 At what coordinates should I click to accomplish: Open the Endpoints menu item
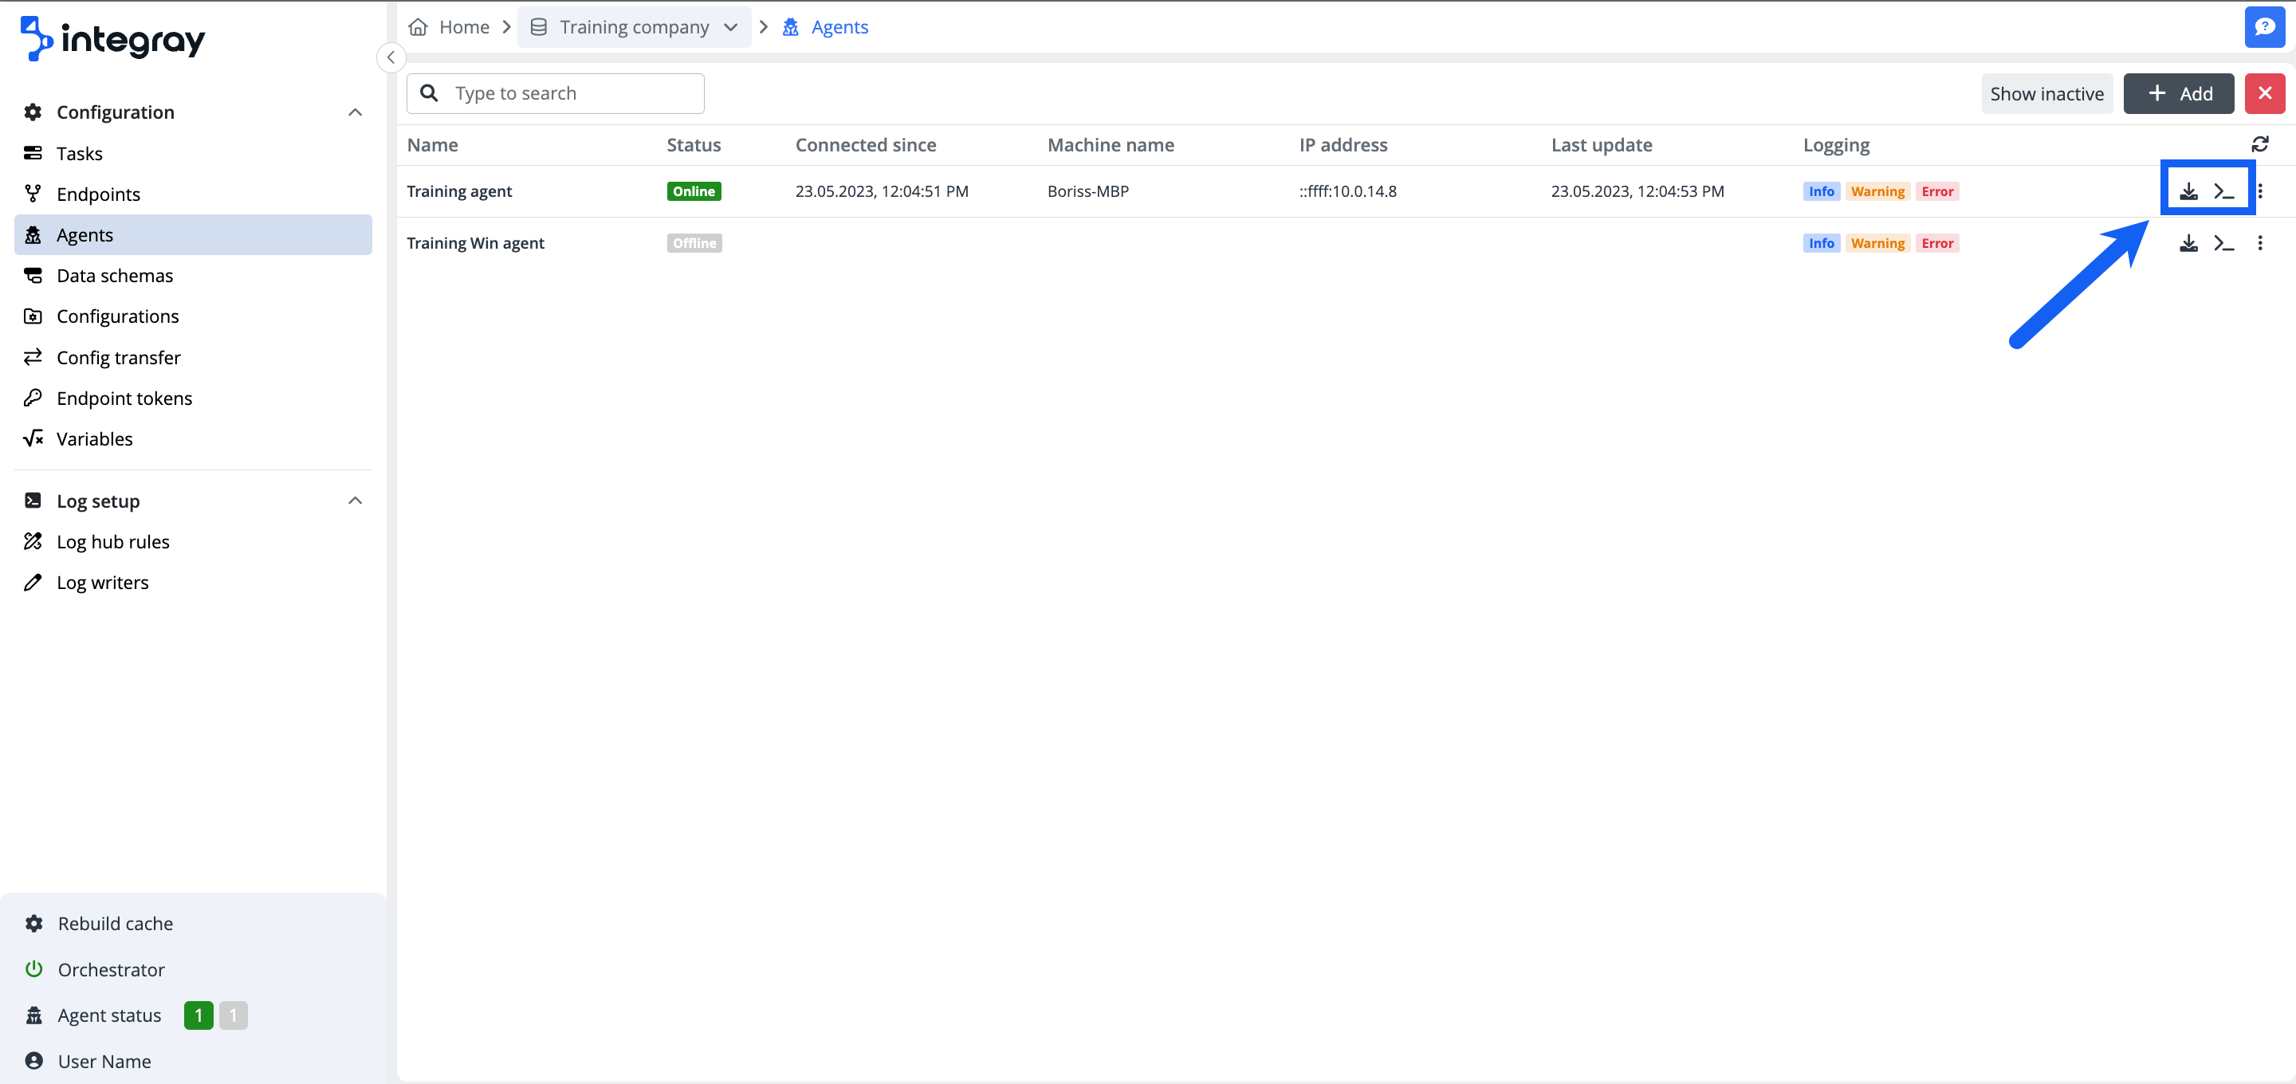98,194
